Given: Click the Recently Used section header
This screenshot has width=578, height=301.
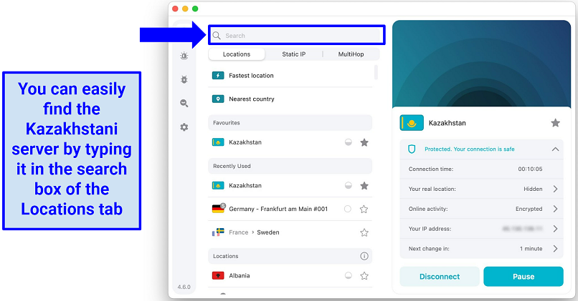Looking at the screenshot, I should coord(290,166).
